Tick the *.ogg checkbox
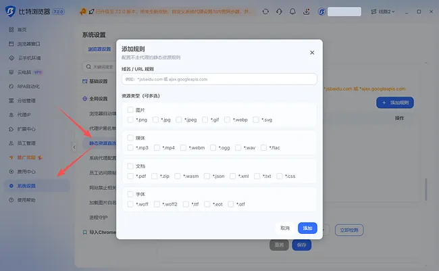The image size is (439, 271). pyautogui.click(x=213, y=148)
